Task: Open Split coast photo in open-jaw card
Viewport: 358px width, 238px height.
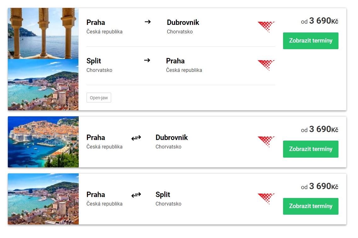Action: tap(43, 84)
